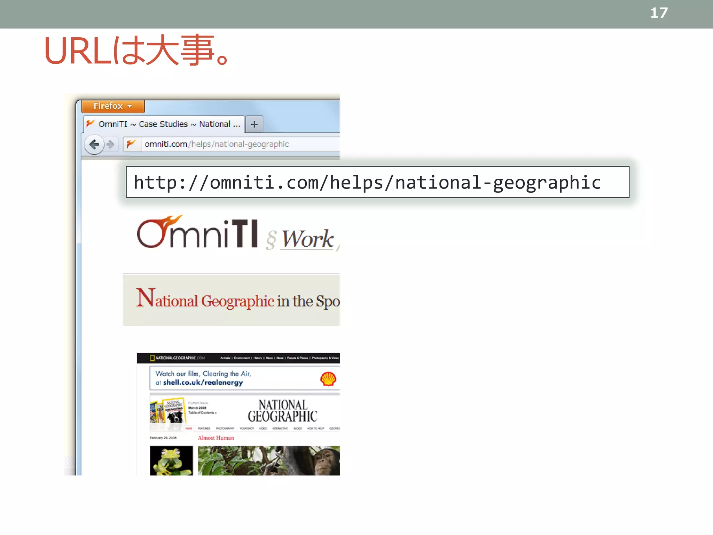This screenshot has height=535, width=713.
Task: Click slide number 17
Action: [659, 13]
